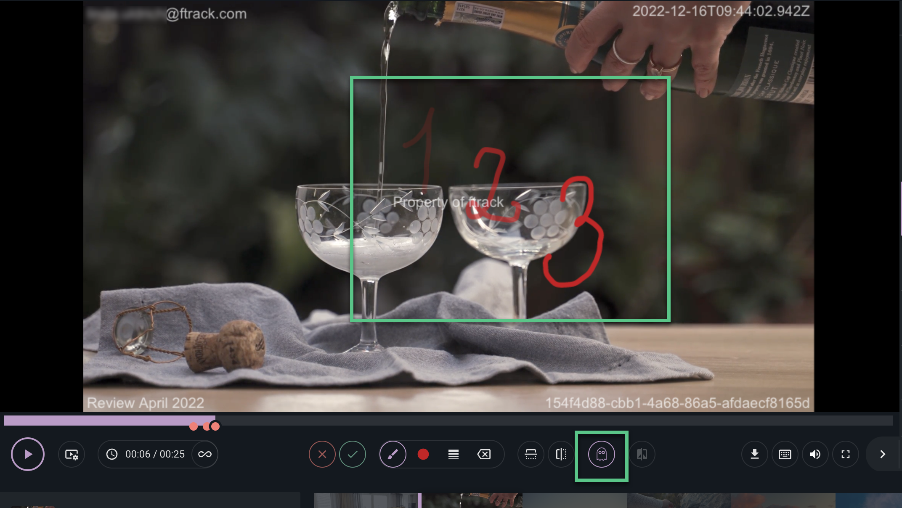Click the green checkmark approve button
Image resolution: width=902 pixels, height=508 pixels.
(x=353, y=454)
